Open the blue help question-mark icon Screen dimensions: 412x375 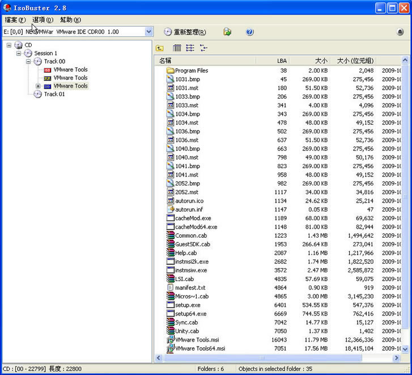tap(249, 32)
